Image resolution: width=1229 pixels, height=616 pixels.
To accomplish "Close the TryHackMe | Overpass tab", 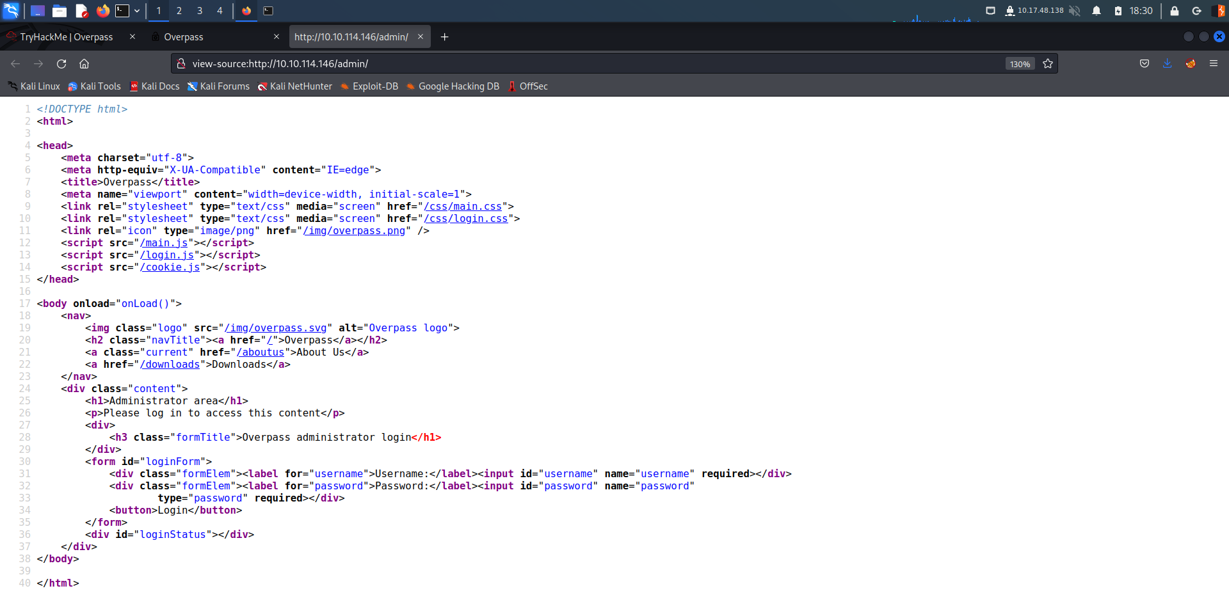I will tap(133, 36).
